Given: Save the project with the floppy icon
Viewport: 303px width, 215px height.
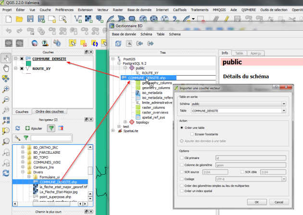Looking at the screenshot, I should 30,19.
